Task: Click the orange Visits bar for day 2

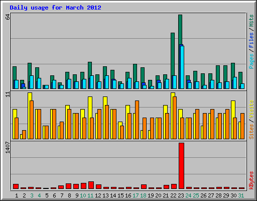Action: click(x=24, y=135)
